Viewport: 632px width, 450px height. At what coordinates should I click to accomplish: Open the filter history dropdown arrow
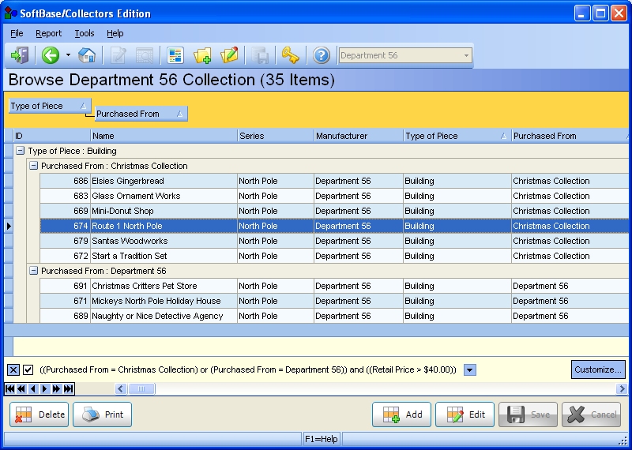[469, 369]
